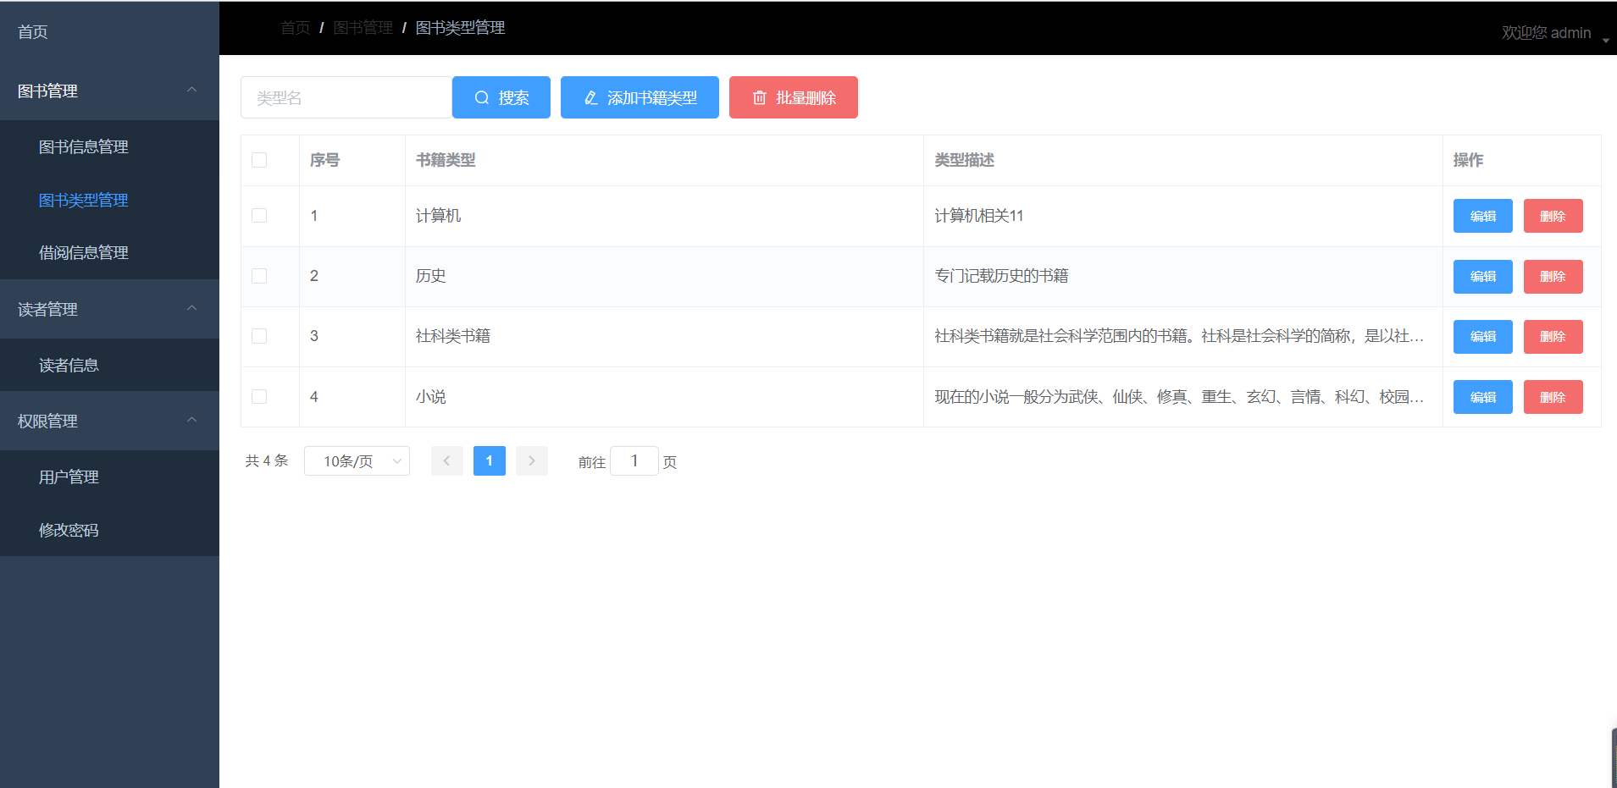Viewport: 1617px width, 788px height.
Task: Open 首页 in the sidebar
Action: 109,31
